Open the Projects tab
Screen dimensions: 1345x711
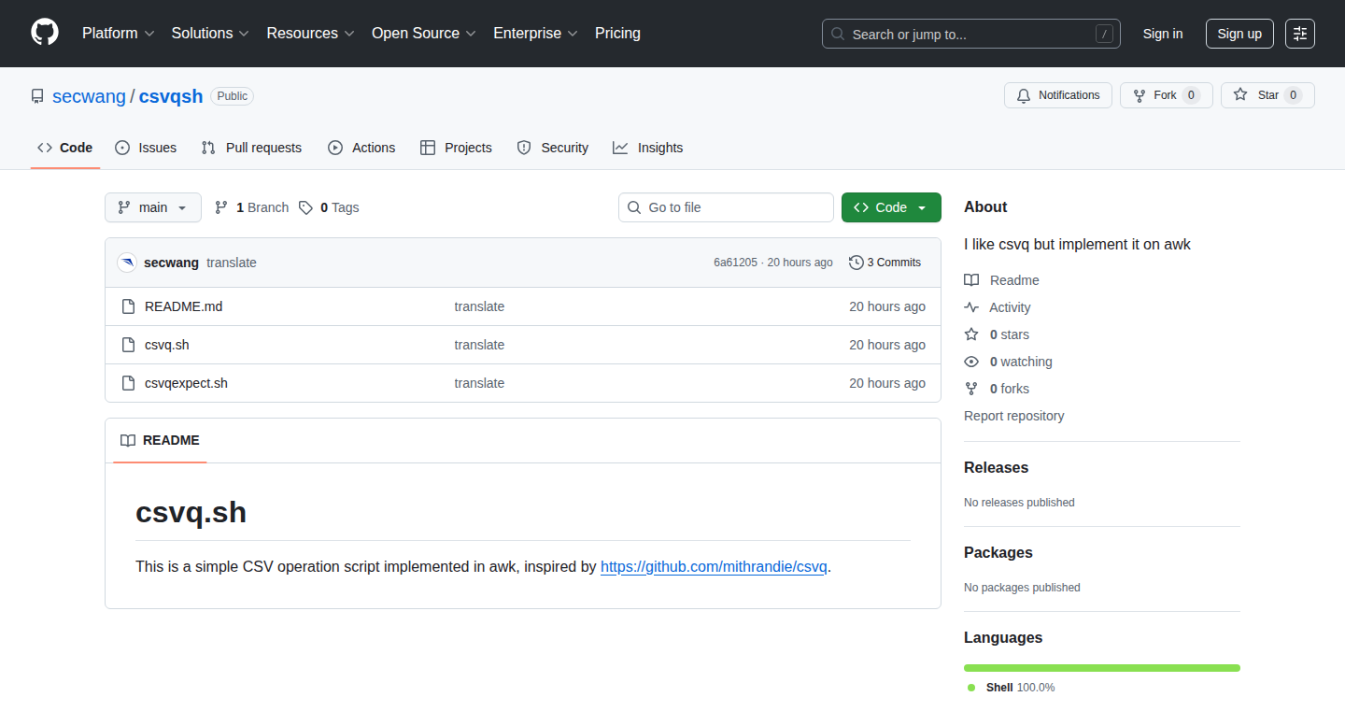pyautogui.click(x=456, y=148)
